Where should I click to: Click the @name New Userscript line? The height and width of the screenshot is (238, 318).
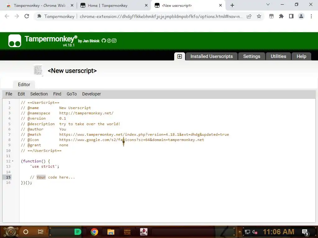56,108
